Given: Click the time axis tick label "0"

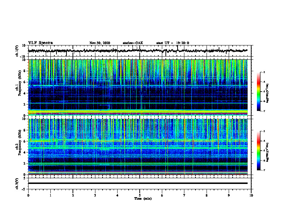Looking at the screenshot, I should [x=28, y=195].
